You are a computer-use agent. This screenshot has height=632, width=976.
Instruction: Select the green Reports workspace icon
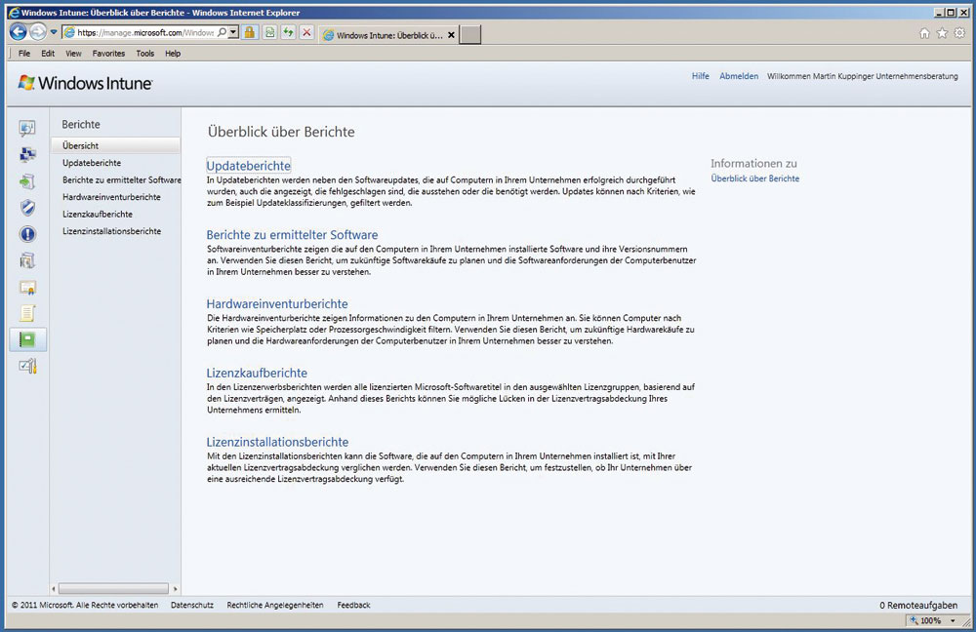click(x=27, y=339)
